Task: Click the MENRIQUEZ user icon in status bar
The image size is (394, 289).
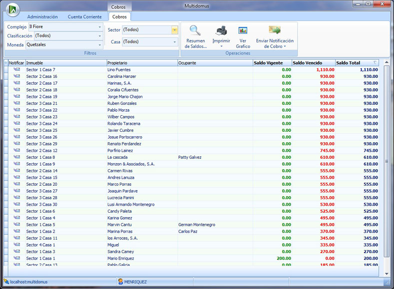Action: (x=120, y=282)
